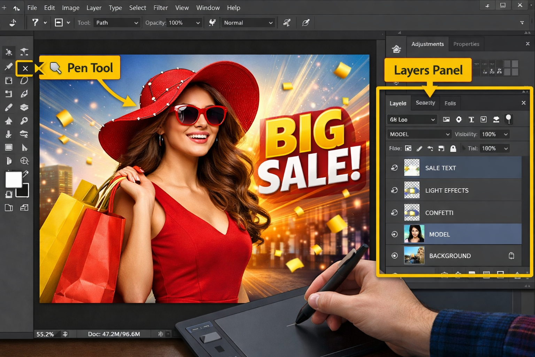Toggle visibility of BACKGROUND layer
This screenshot has width=535, height=357.
click(x=394, y=256)
